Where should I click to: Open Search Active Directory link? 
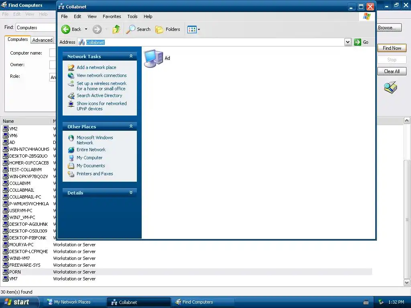coord(100,95)
